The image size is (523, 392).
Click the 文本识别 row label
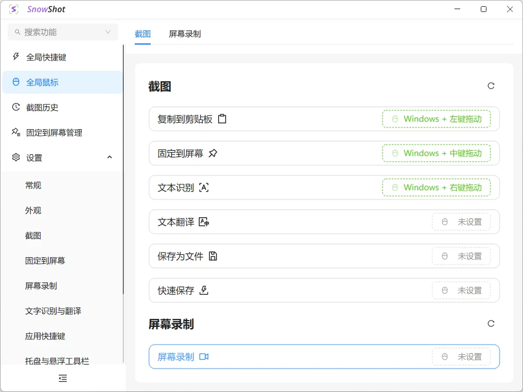[x=176, y=188]
